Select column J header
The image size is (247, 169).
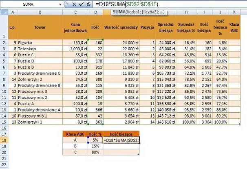coord(220,12)
